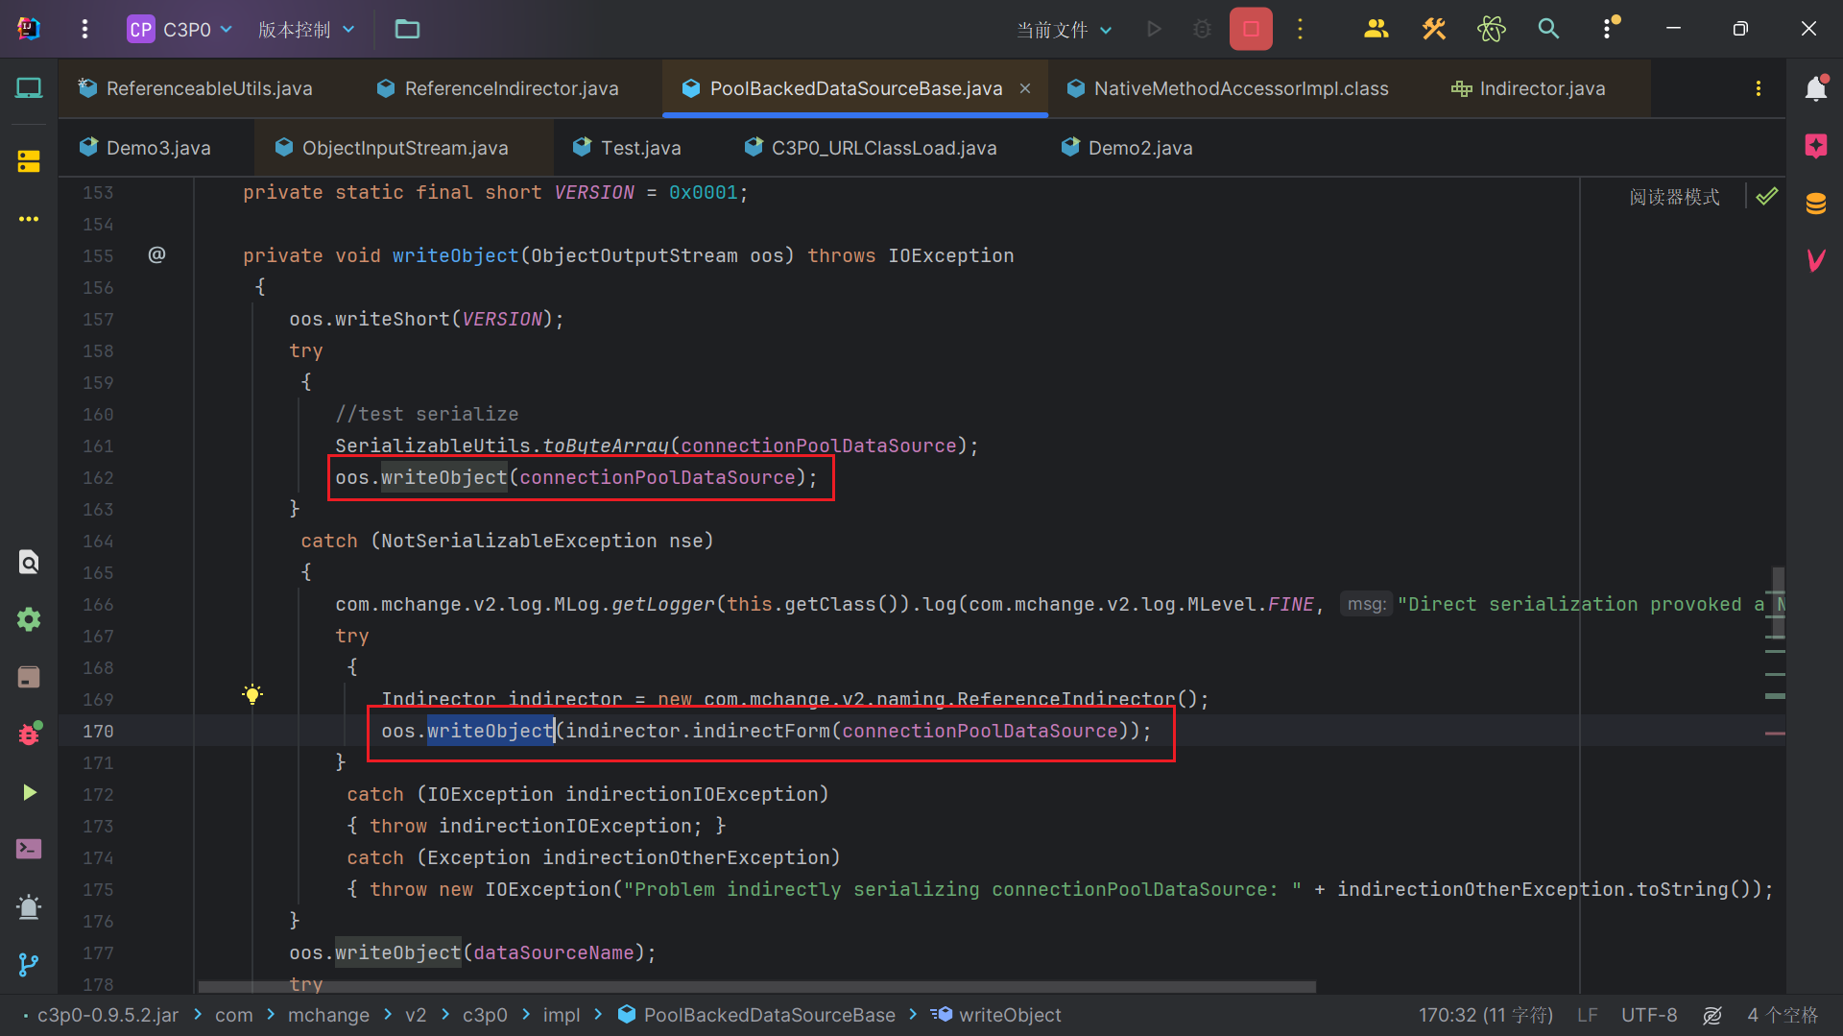Open editor tabs options kebab menu
This screenshot has height=1036, width=1843.
coord(1758,88)
